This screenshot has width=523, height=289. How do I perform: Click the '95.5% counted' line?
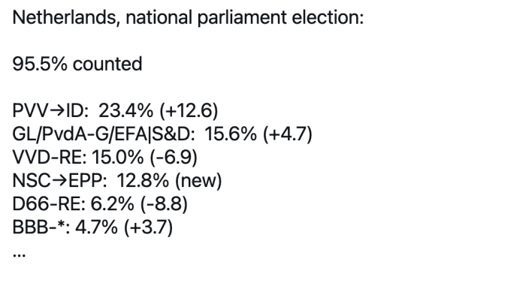(77, 64)
